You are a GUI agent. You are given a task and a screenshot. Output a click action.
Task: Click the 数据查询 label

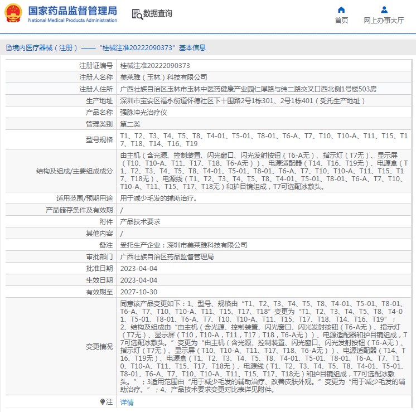coord(158,13)
